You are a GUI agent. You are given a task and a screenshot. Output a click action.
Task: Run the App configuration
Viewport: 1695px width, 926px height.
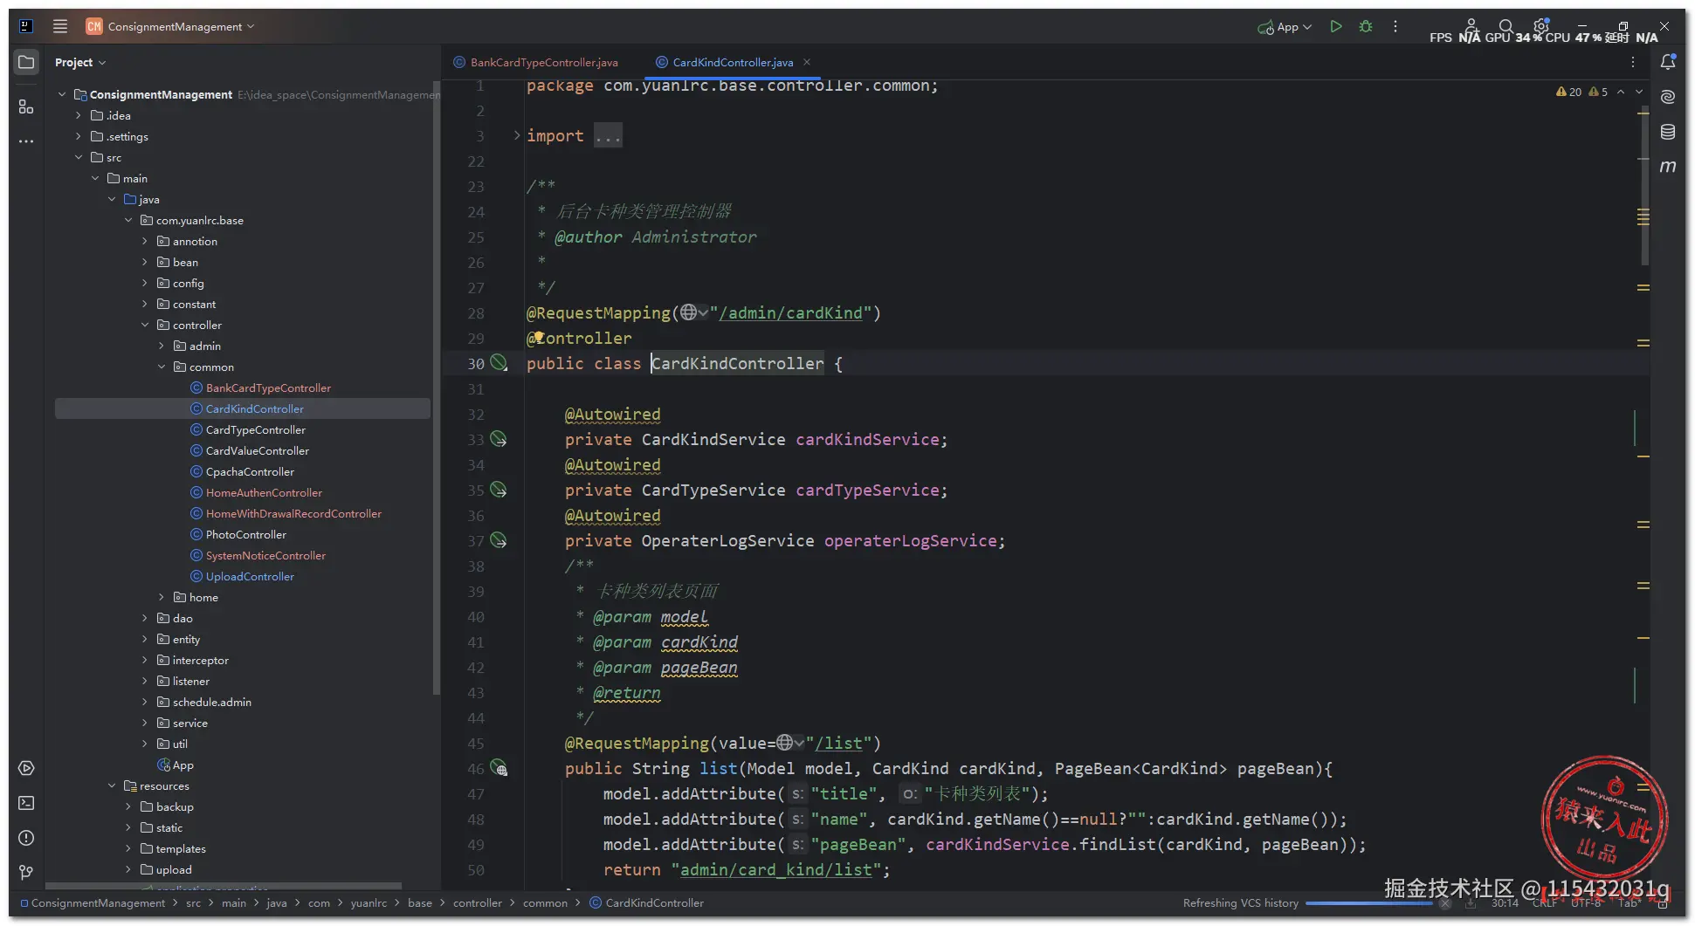pyautogui.click(x=1335, y=26)
